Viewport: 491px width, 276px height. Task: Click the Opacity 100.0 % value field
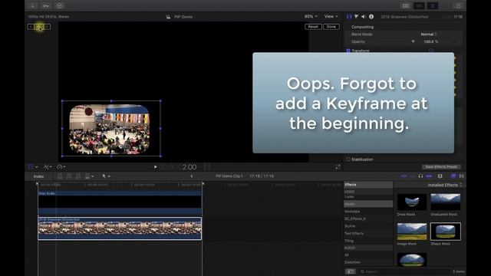(x=431, y=41)
